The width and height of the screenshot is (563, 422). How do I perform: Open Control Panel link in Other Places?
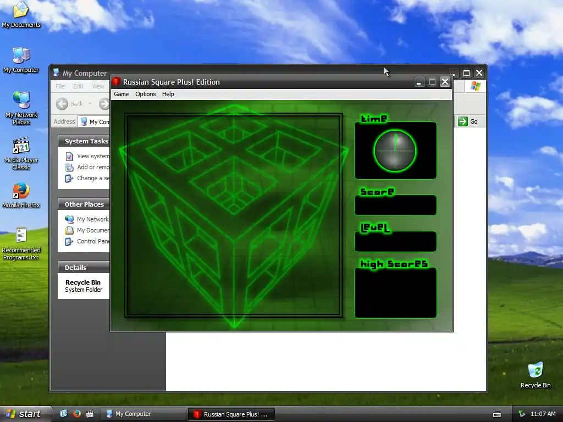click(x=93, y=241)
